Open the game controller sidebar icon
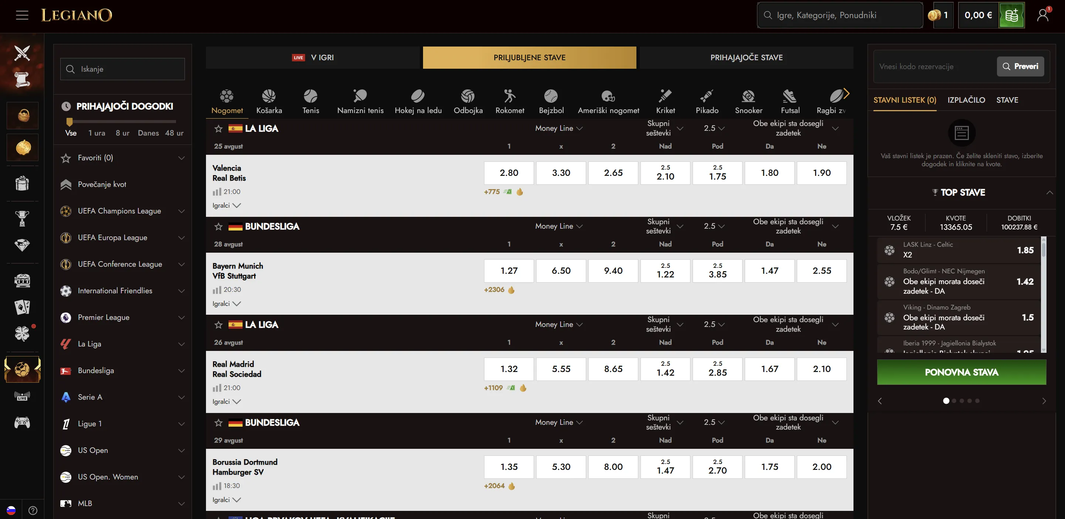Screen dimensions: 1065x519 22,422
